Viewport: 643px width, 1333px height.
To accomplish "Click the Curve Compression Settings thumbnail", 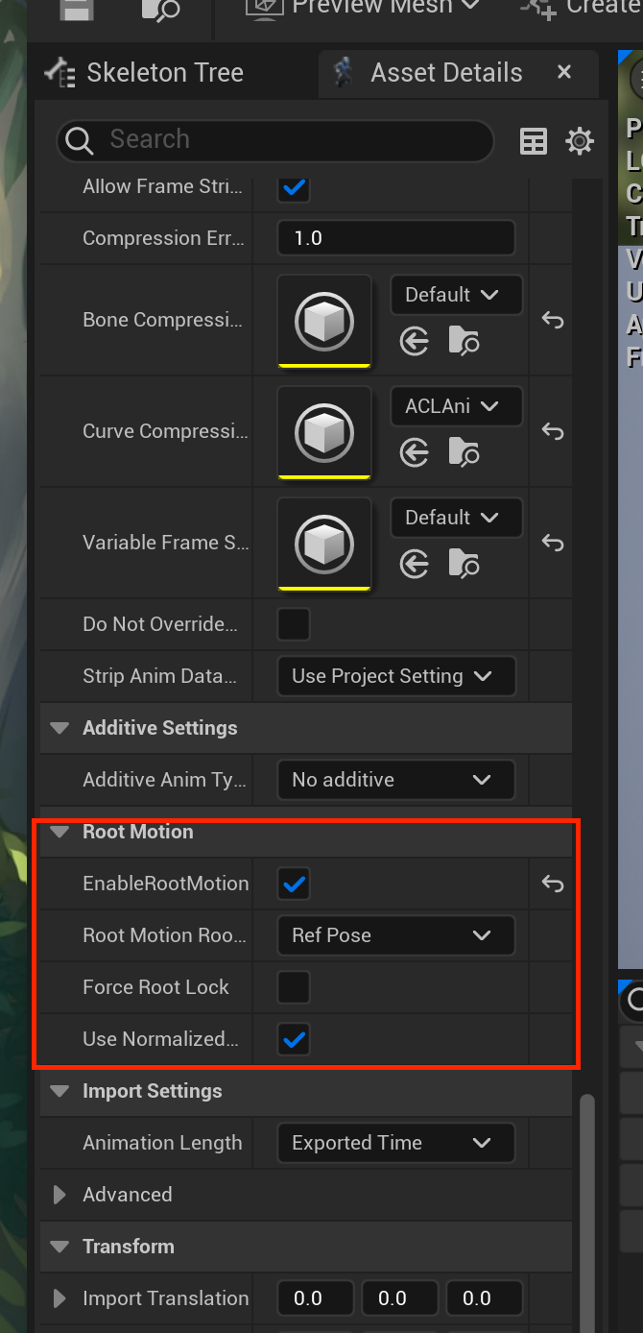I will pyautogui.click(x=323, y=431).
